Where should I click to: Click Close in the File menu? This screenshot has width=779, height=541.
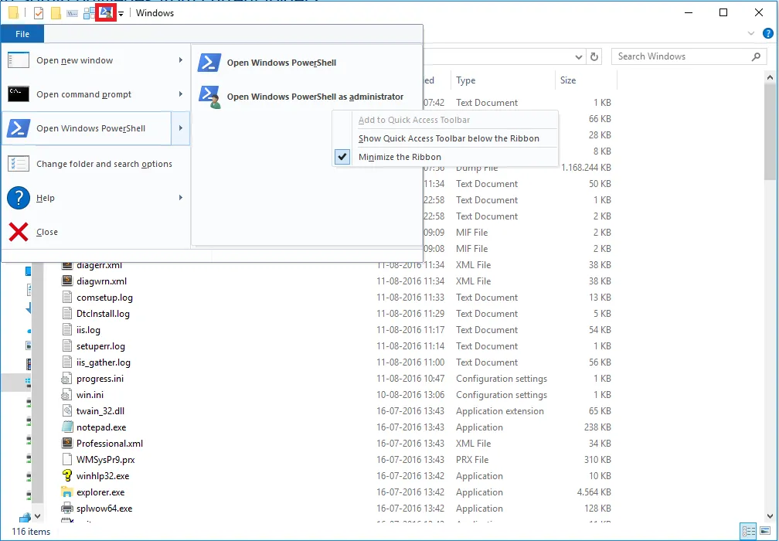point(96,232)
